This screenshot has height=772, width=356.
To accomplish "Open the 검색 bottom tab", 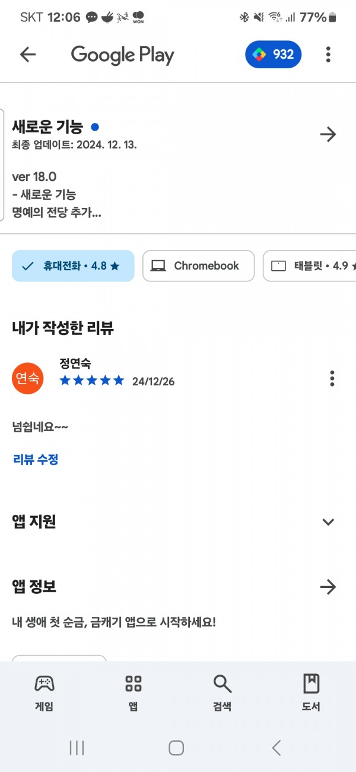I will [x=222, y=693].
